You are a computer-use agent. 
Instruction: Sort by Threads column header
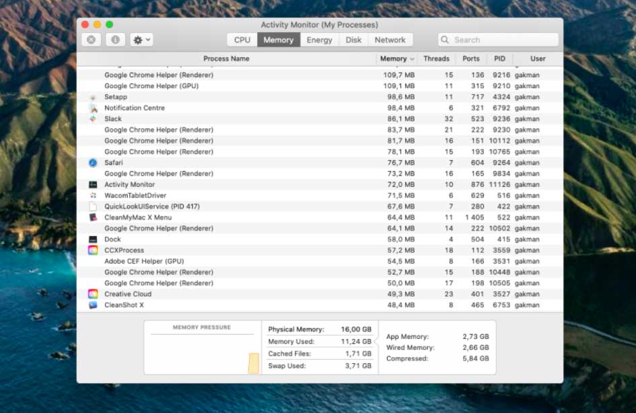[436, 59]
